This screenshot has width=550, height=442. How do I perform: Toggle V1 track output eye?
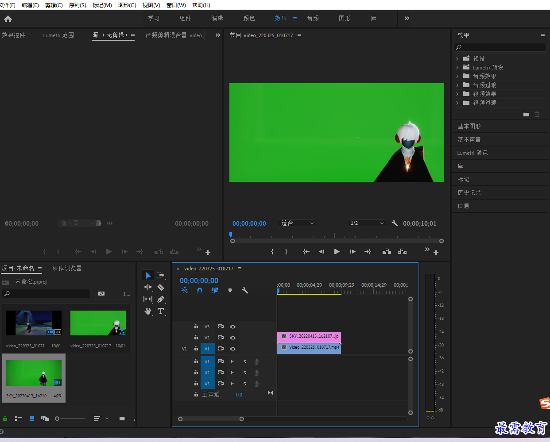[x=232, y=349]
